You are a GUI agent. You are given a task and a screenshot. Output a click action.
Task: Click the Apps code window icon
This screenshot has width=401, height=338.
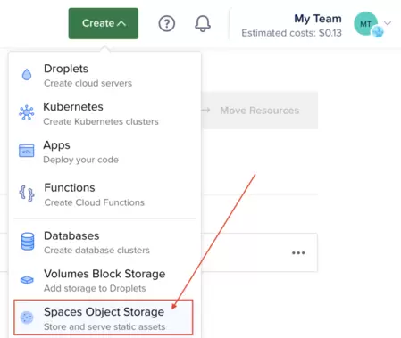point(27,151)
